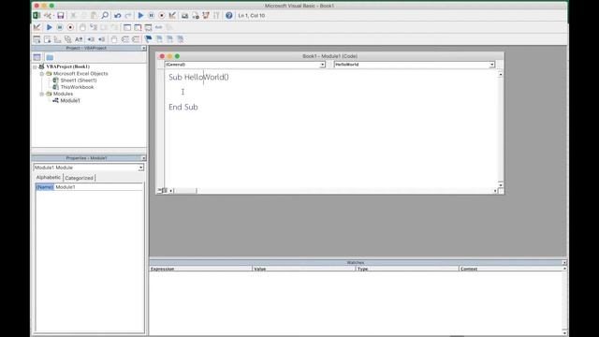
Task: Click the Break pause icon in Standard toolbar
Action: 152,16
